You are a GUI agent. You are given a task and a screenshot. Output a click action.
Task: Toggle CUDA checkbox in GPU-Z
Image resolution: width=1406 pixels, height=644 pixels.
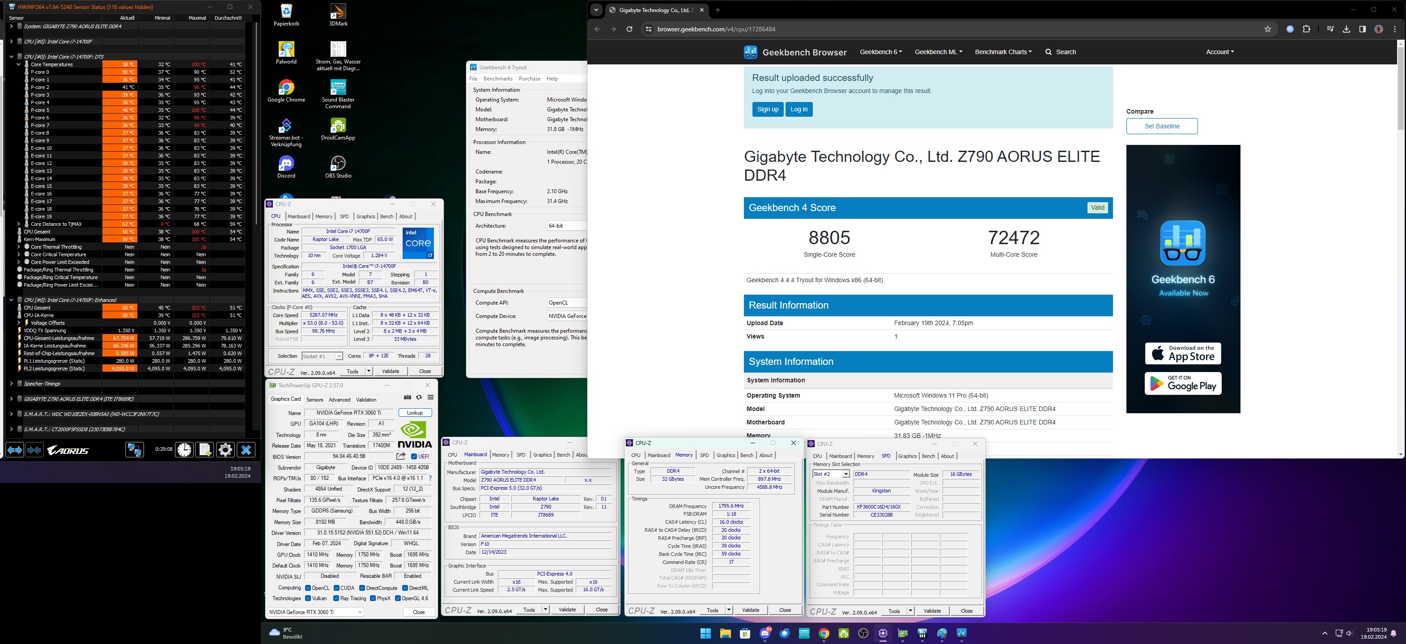(337, 588)
